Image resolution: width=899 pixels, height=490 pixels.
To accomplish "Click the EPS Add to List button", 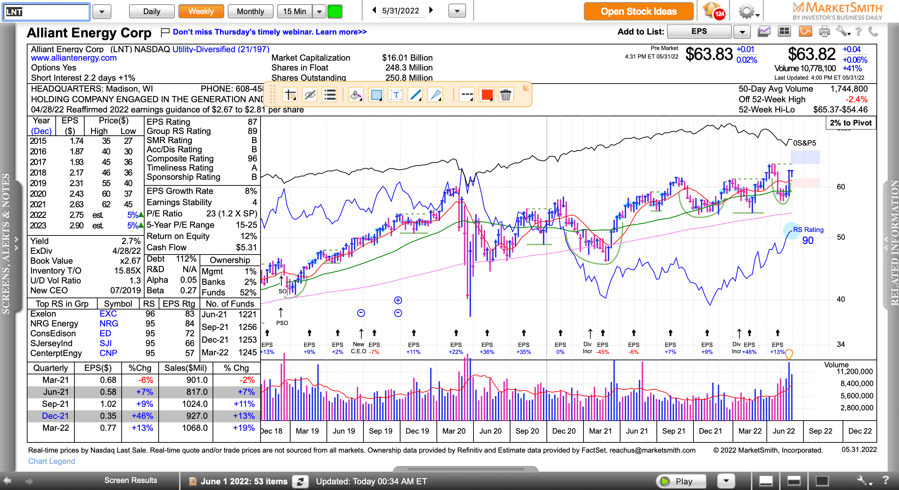I will pos(699,31).
